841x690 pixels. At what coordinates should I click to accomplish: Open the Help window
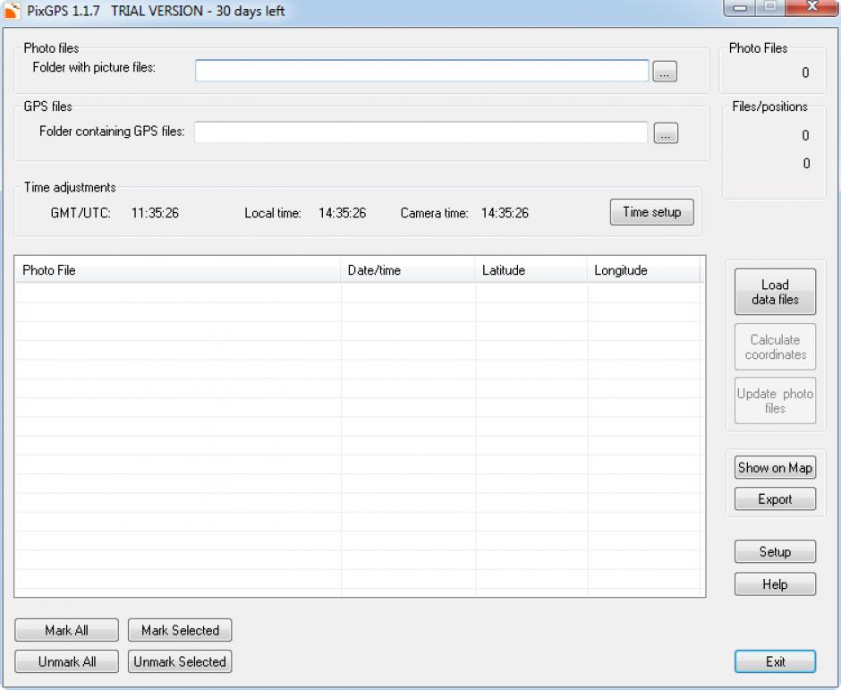click(x=775, y=584)
